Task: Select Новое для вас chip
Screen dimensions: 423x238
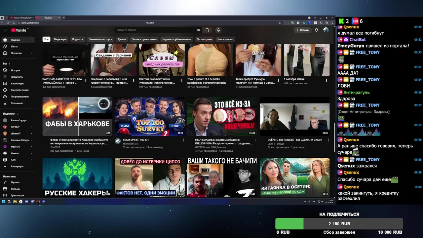Action: (x=225, y=39)
